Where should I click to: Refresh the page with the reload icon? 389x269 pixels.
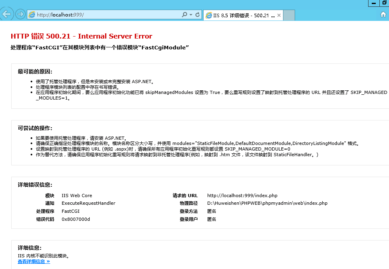click(198, 14)
